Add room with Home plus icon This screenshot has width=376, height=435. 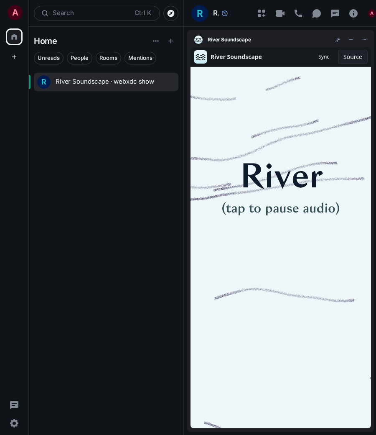(x=171, y=41)
